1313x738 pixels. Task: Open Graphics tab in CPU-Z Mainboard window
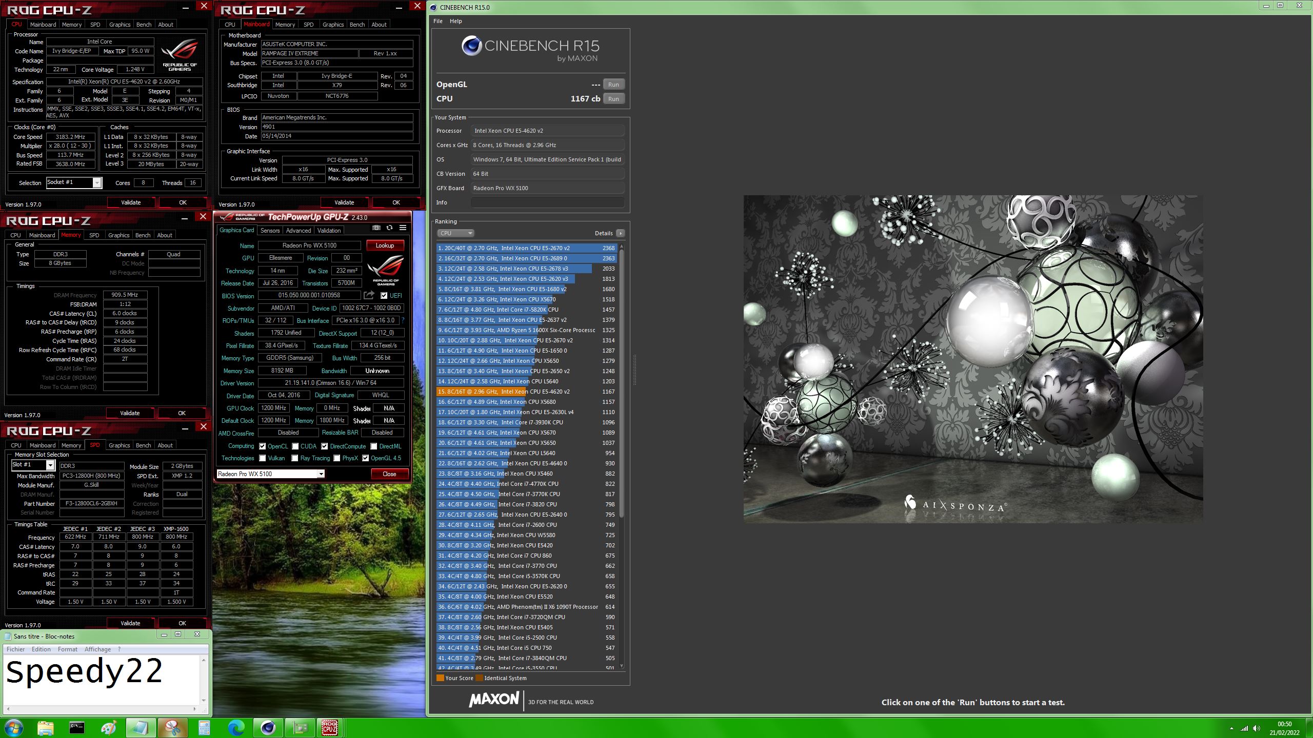[x=333, y=25]
